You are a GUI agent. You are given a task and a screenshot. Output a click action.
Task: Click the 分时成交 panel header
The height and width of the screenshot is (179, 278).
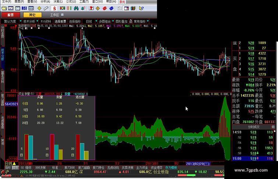pyautogui.click(x=253, y=127)
